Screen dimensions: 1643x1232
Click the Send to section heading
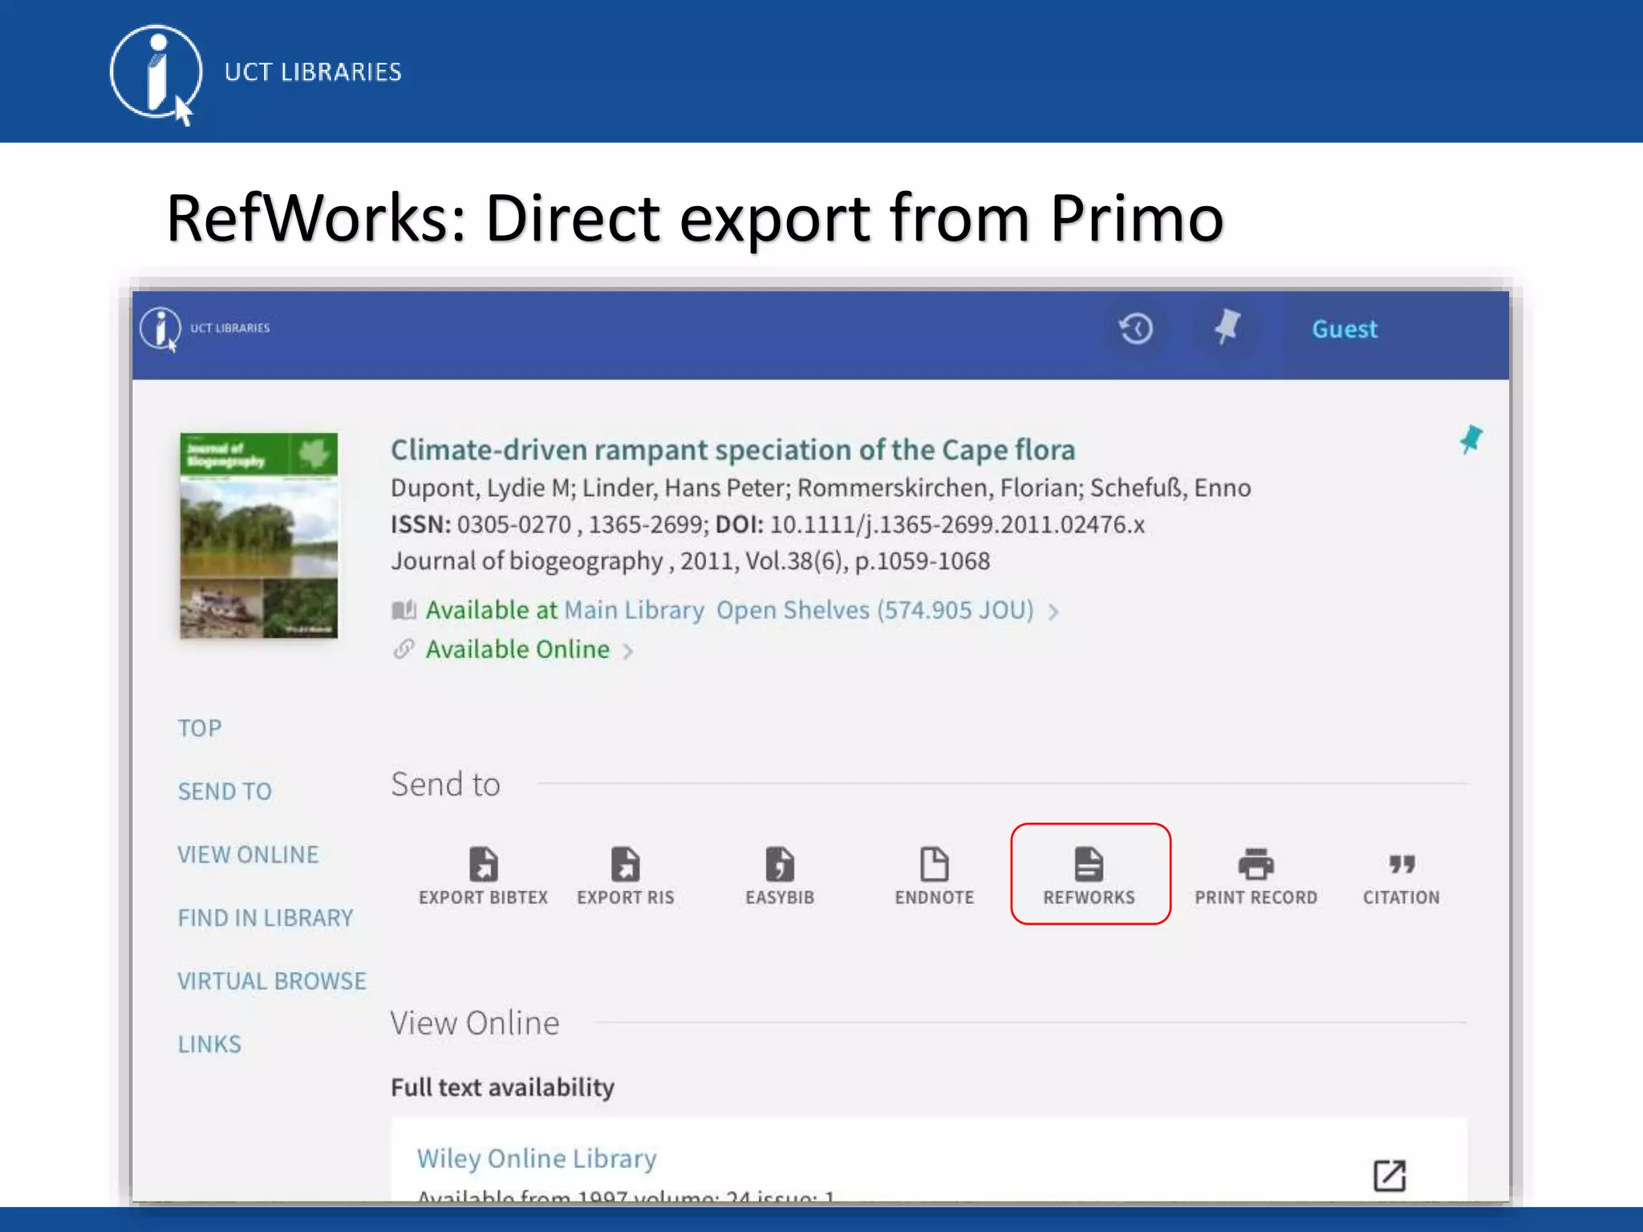[445, 784]
